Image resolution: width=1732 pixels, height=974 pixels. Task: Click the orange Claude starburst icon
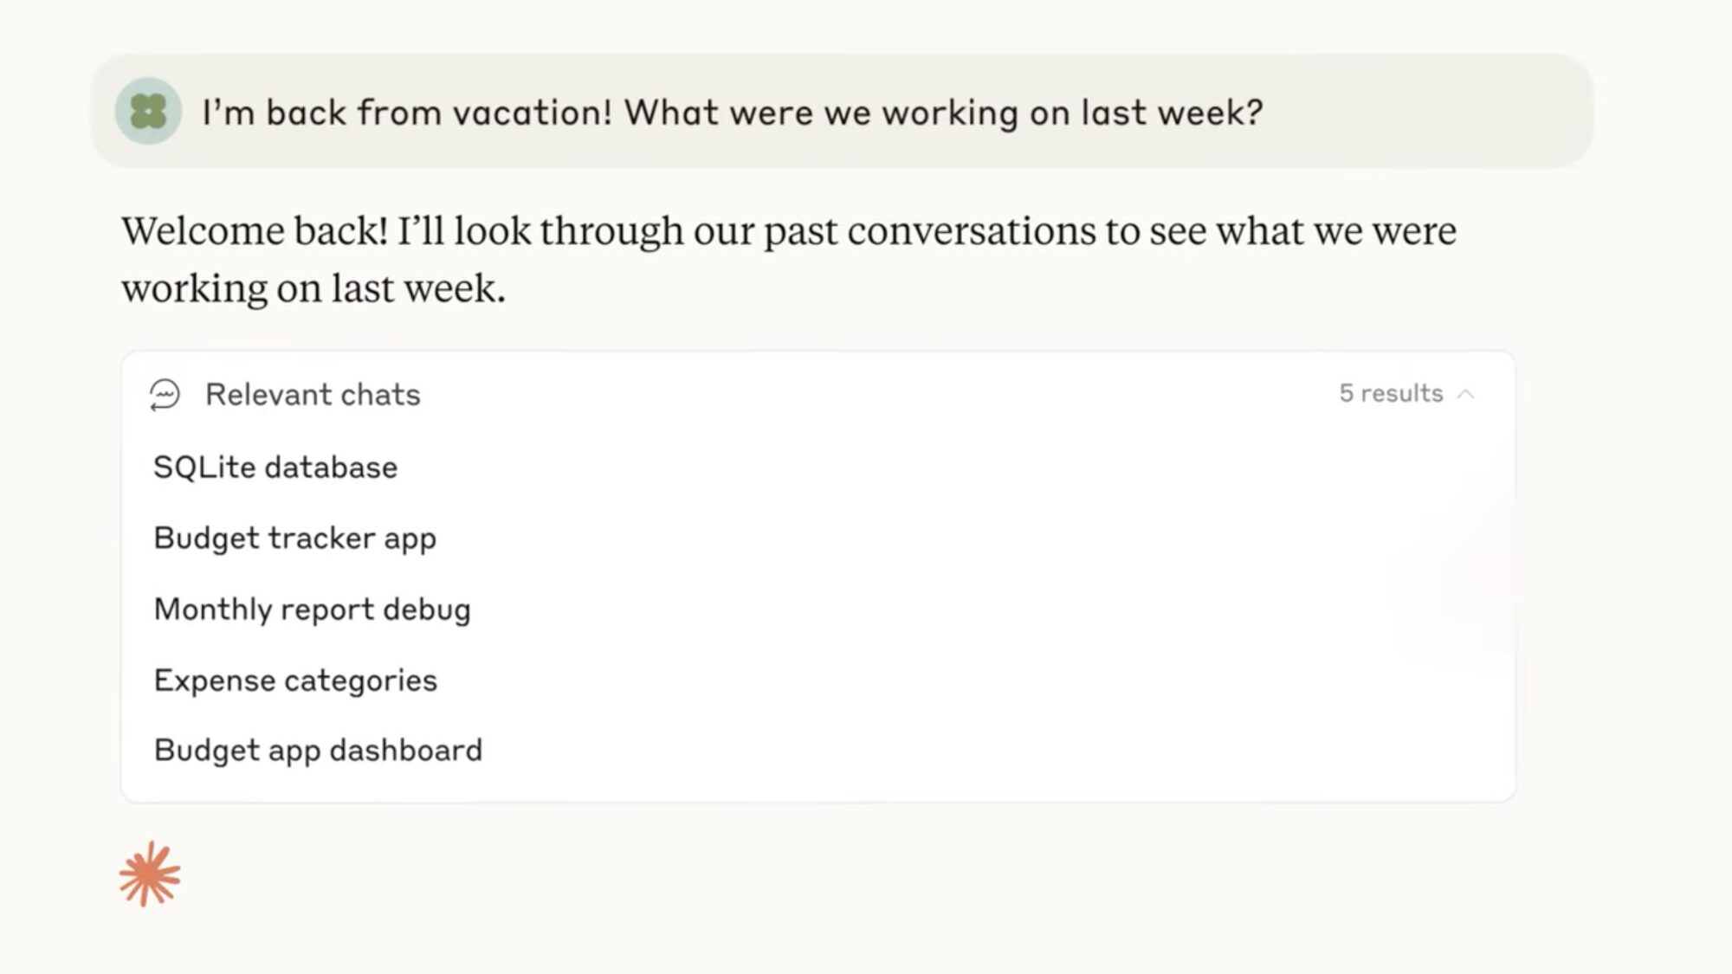pos(150,874)
